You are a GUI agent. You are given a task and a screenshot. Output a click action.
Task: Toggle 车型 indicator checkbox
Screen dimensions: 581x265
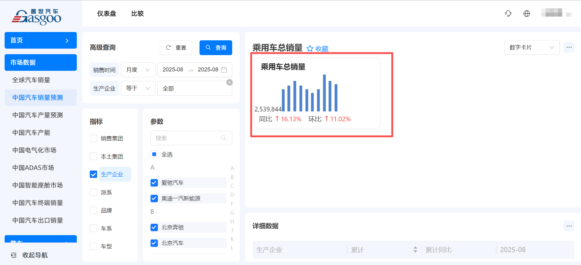click(93, 246)
